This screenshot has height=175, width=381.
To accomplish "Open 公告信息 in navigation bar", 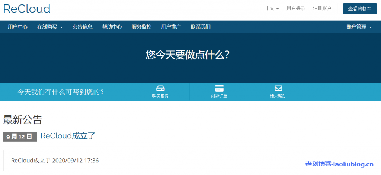I will pyautogui.click(x=82, y=27).
